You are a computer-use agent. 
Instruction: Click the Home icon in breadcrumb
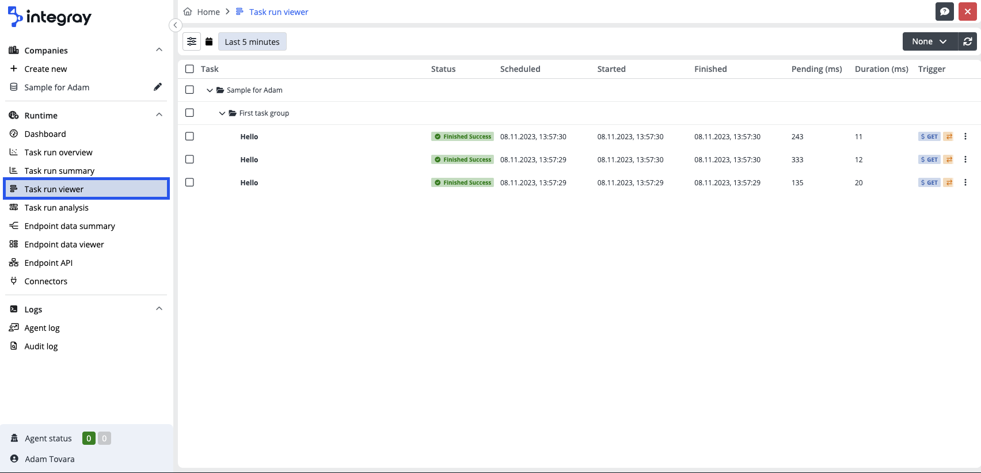tap(188, 12)
